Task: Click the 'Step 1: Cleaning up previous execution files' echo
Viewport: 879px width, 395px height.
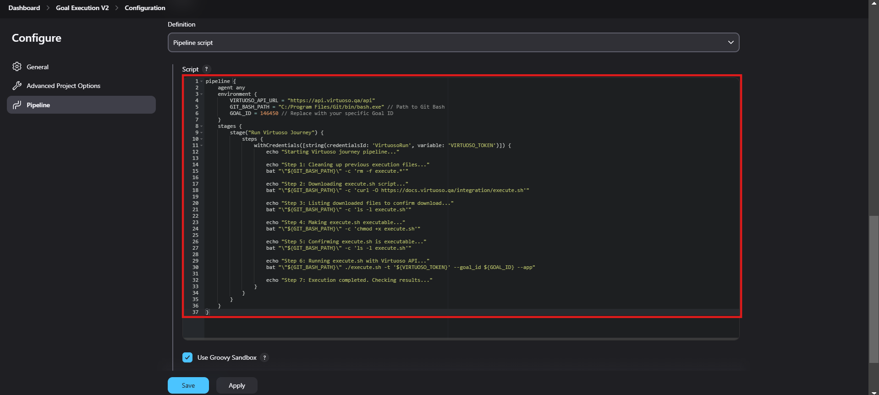Action: (x=348, y=165)
